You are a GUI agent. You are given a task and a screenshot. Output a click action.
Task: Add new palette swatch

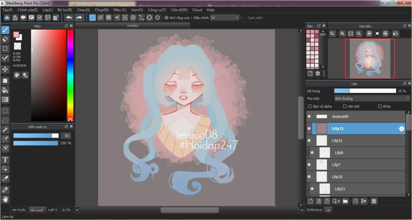click(x=310, y=73)
